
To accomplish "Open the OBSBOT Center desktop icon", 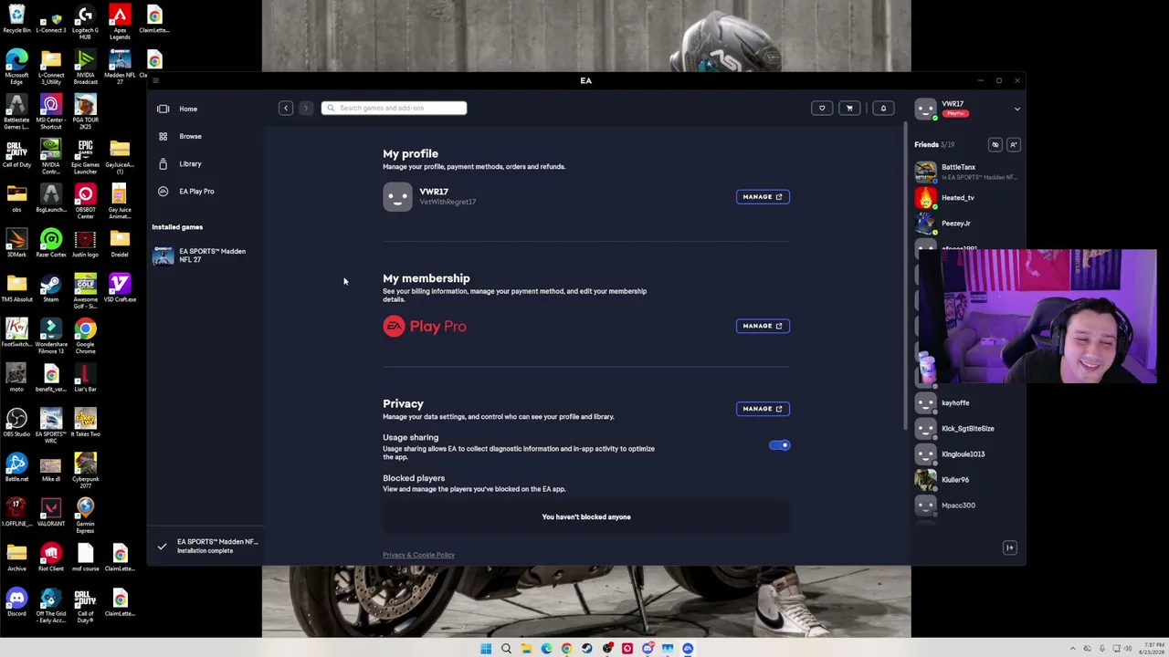I will click(85, 201).
